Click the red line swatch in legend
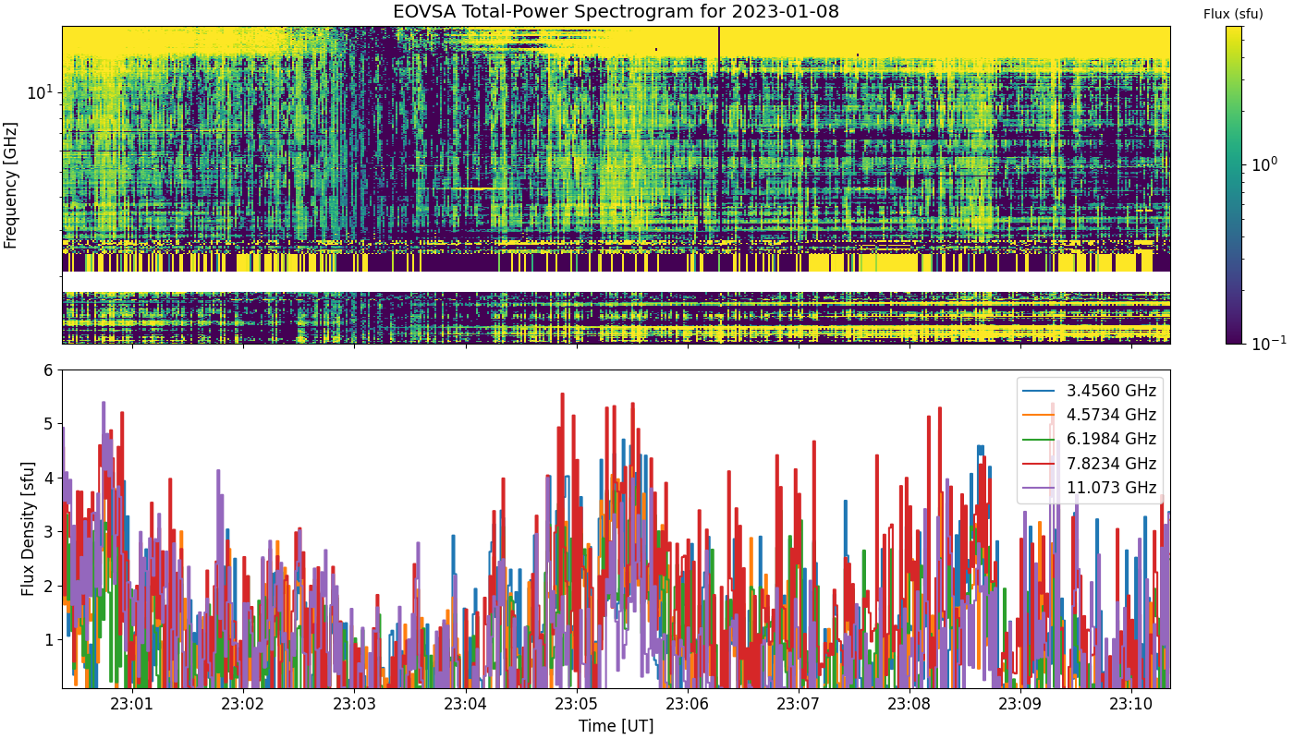1294x739 pixels. pyautogui.click(x=1040, y=463)
